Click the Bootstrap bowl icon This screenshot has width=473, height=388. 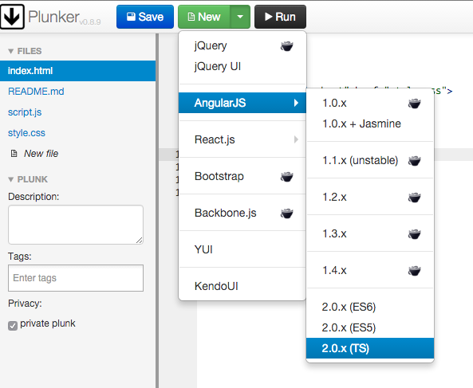[286, 177]
